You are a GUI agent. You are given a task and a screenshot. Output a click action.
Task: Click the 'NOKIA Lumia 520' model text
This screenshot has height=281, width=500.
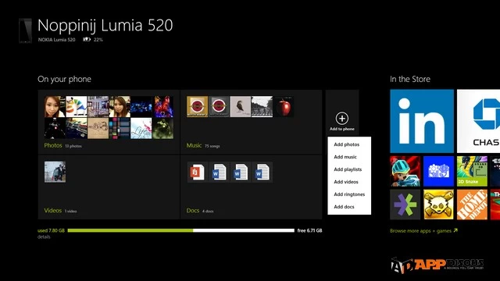[57, 40]
